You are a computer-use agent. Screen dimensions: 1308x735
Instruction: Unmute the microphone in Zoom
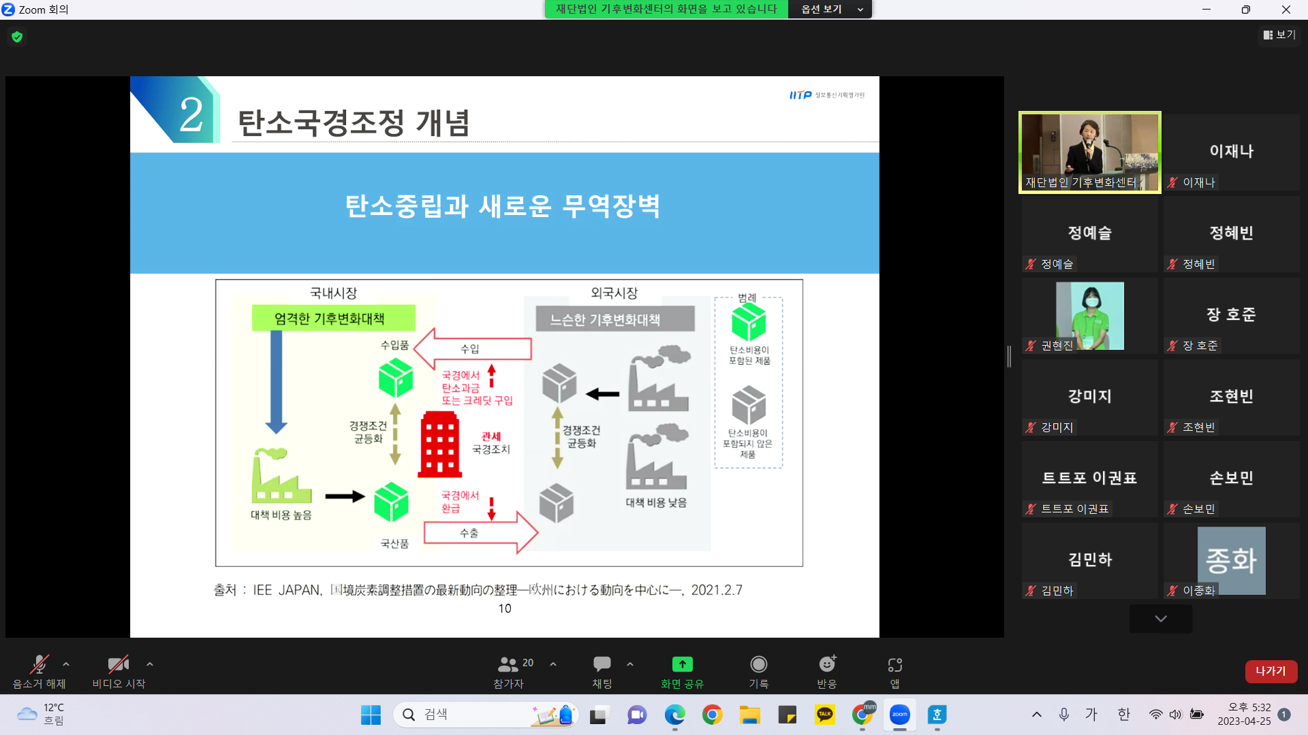tap(39, 671)
